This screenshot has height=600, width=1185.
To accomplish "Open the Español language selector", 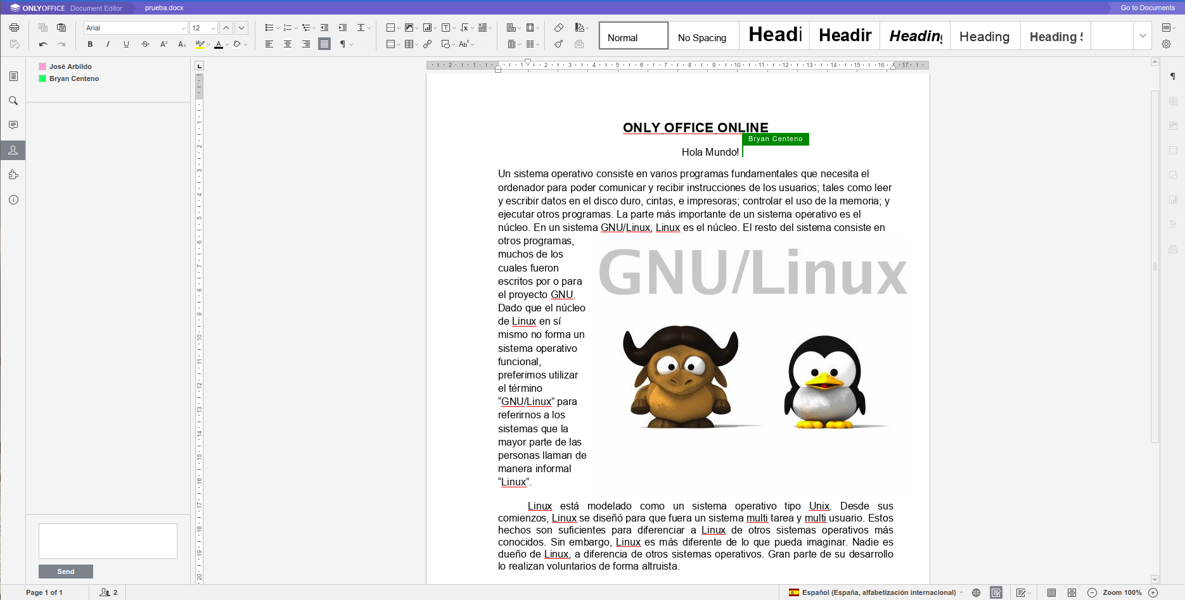I will click(876, 592).
